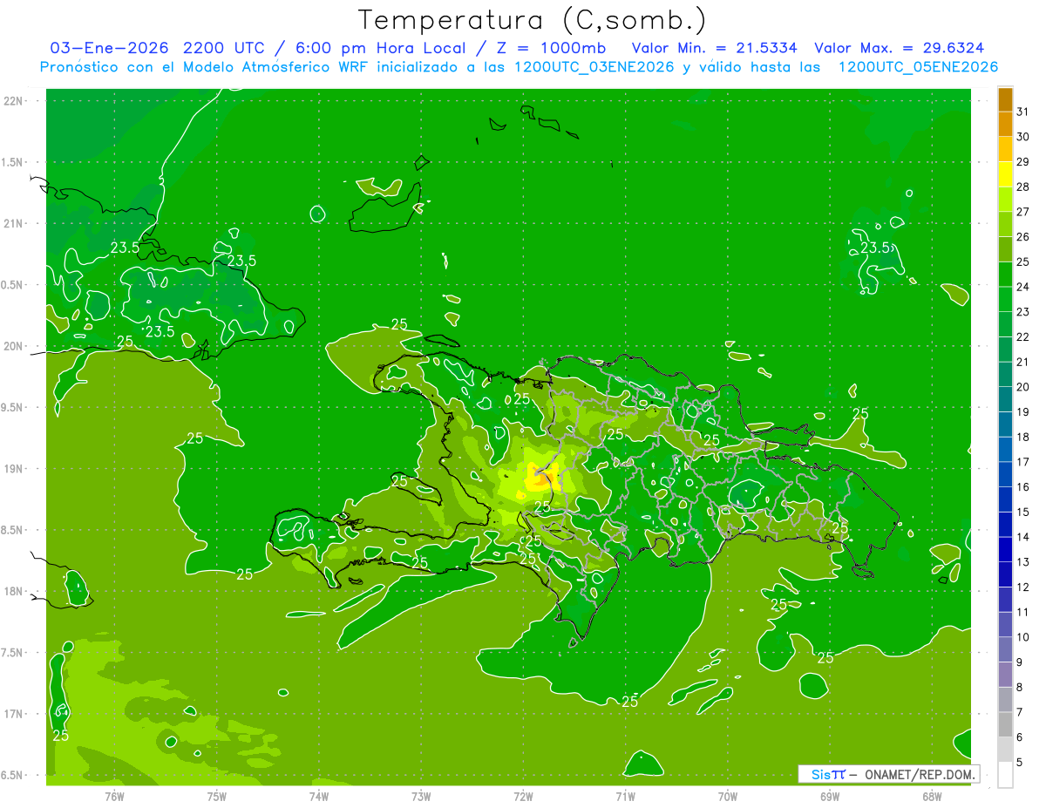Pick the color bar segment between 24 and 25
The height and width of the screenshot is (808, 1046).
tap(1005, 275)
